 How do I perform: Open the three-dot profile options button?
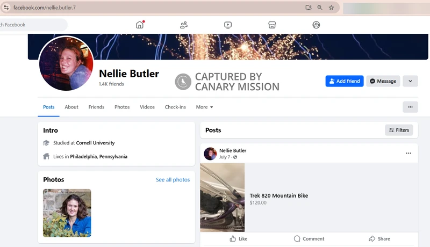pos(410,107)
